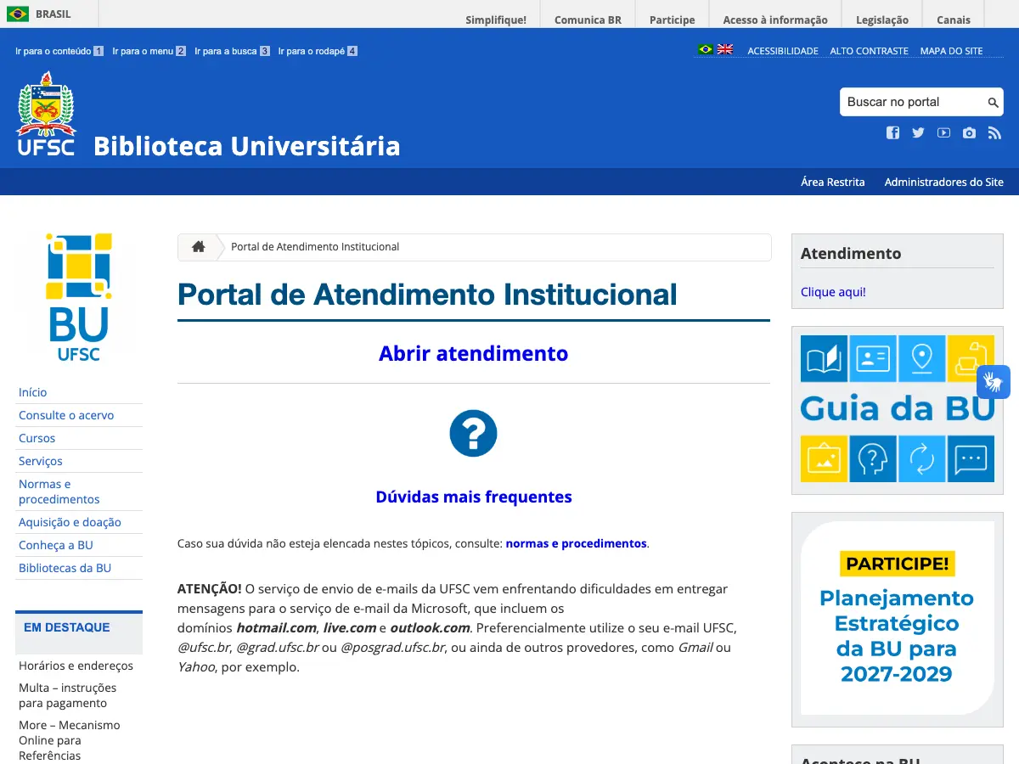Open the ACESSIBILIDADE link
The width and height of the screenshot is (1019, 764).
783,51
